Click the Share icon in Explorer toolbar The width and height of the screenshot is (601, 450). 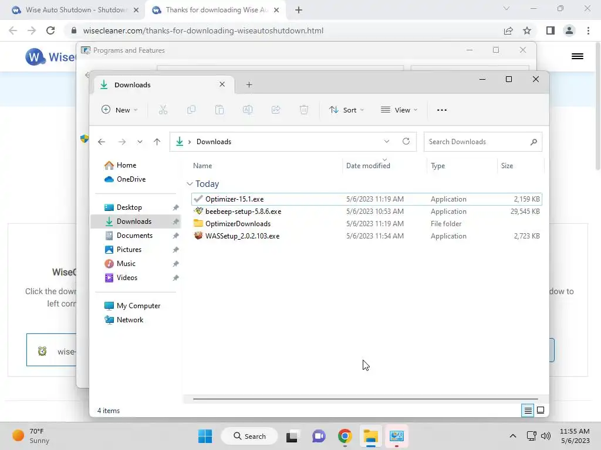[x=276, y=110]
